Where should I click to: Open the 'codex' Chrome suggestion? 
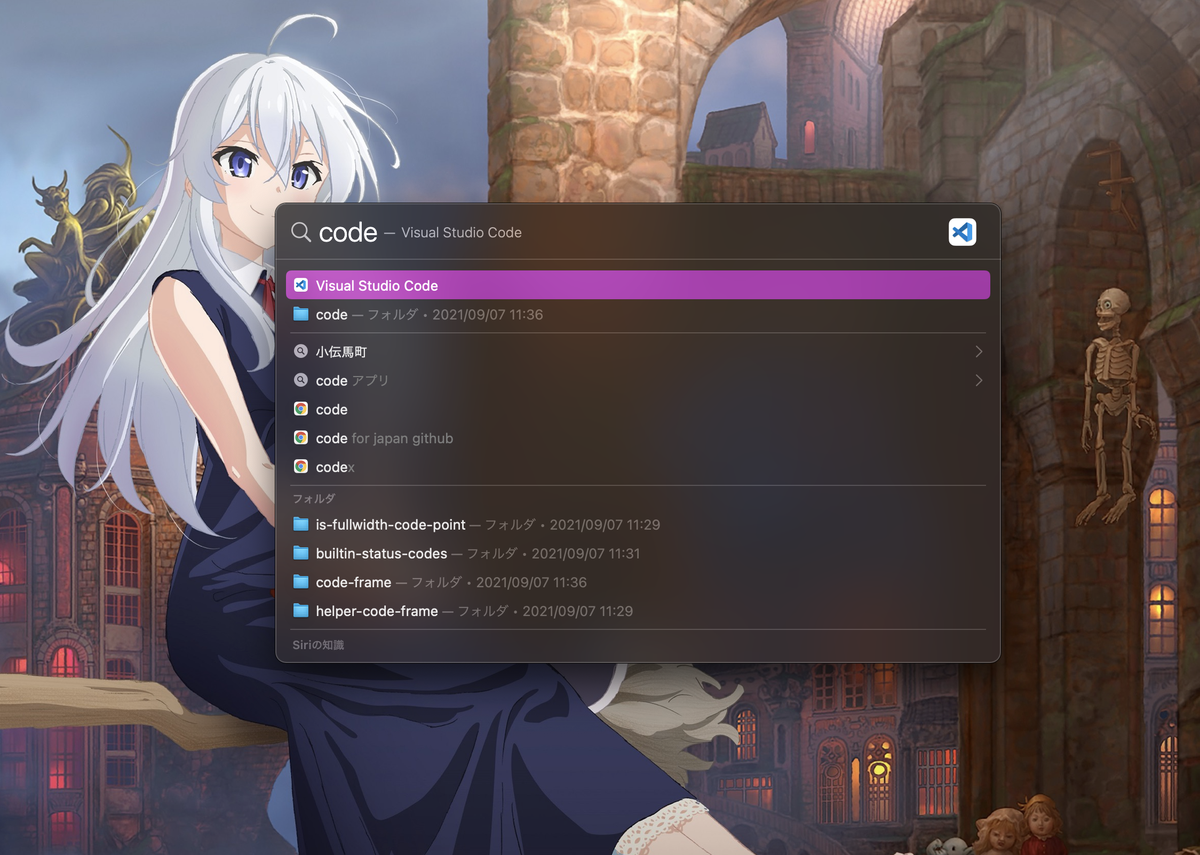(x=638, y=467)
